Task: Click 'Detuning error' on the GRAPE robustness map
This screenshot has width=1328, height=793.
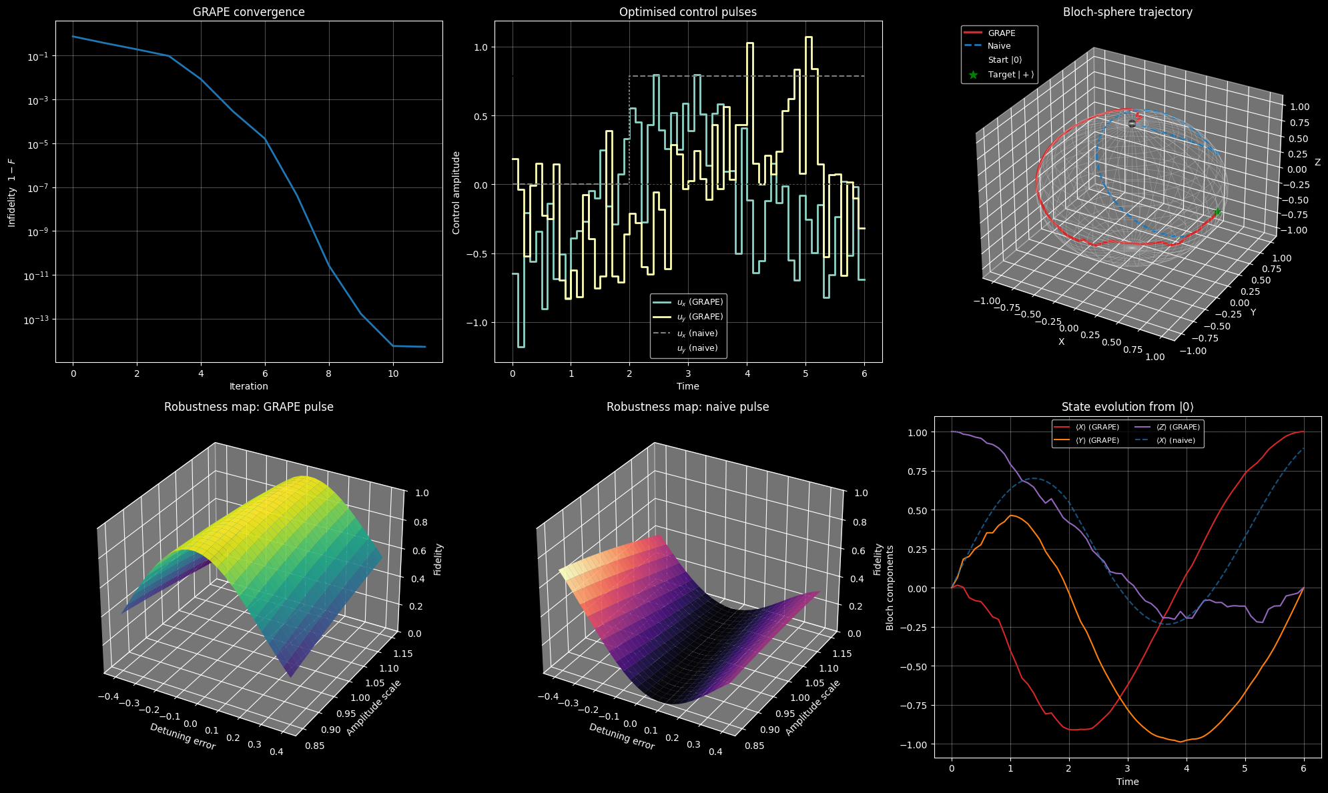Action: tap(183, 736)
